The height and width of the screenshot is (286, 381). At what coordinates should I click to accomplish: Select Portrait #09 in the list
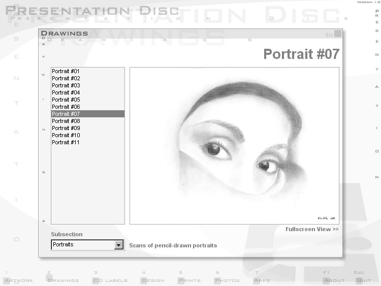point(88,128)
